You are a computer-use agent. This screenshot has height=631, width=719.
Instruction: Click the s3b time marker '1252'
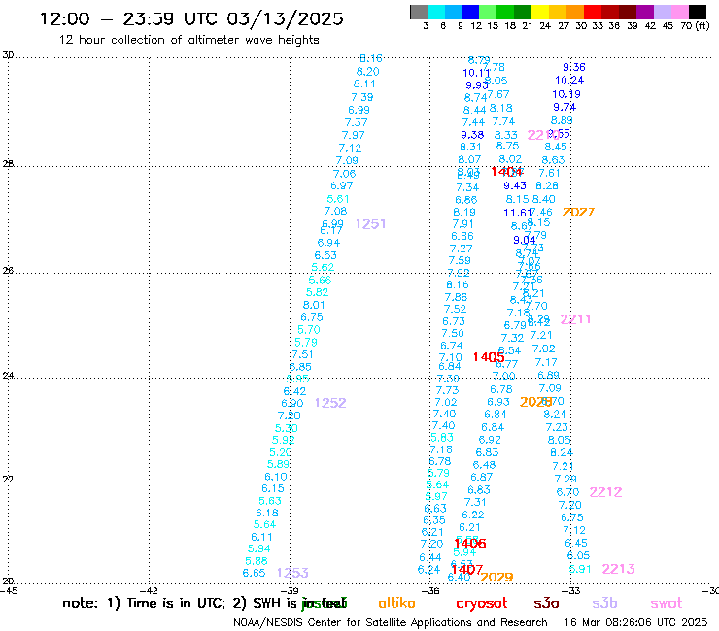click(330, 403)
